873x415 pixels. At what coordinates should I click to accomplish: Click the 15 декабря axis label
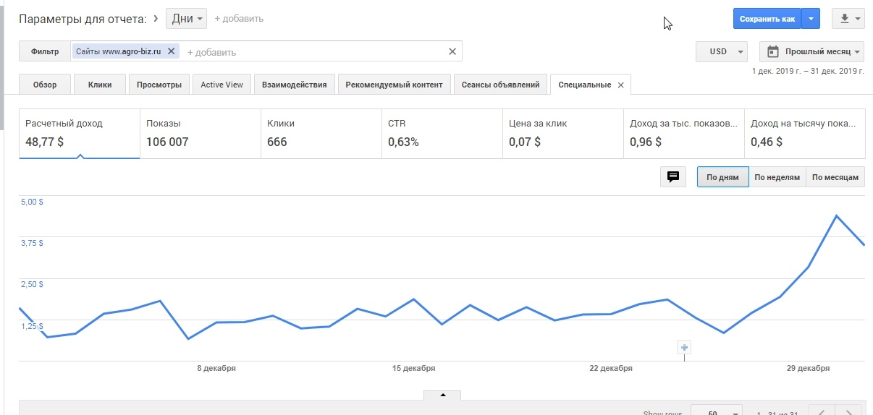[x=413, y=368]
